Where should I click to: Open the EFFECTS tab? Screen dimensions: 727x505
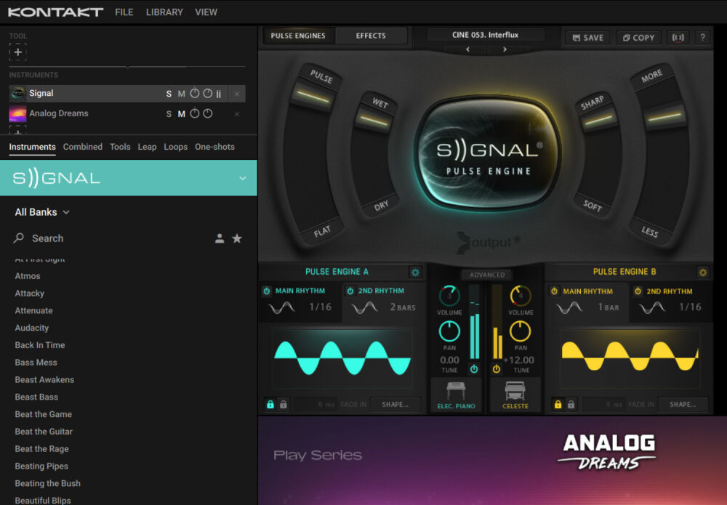pos(371,36)
